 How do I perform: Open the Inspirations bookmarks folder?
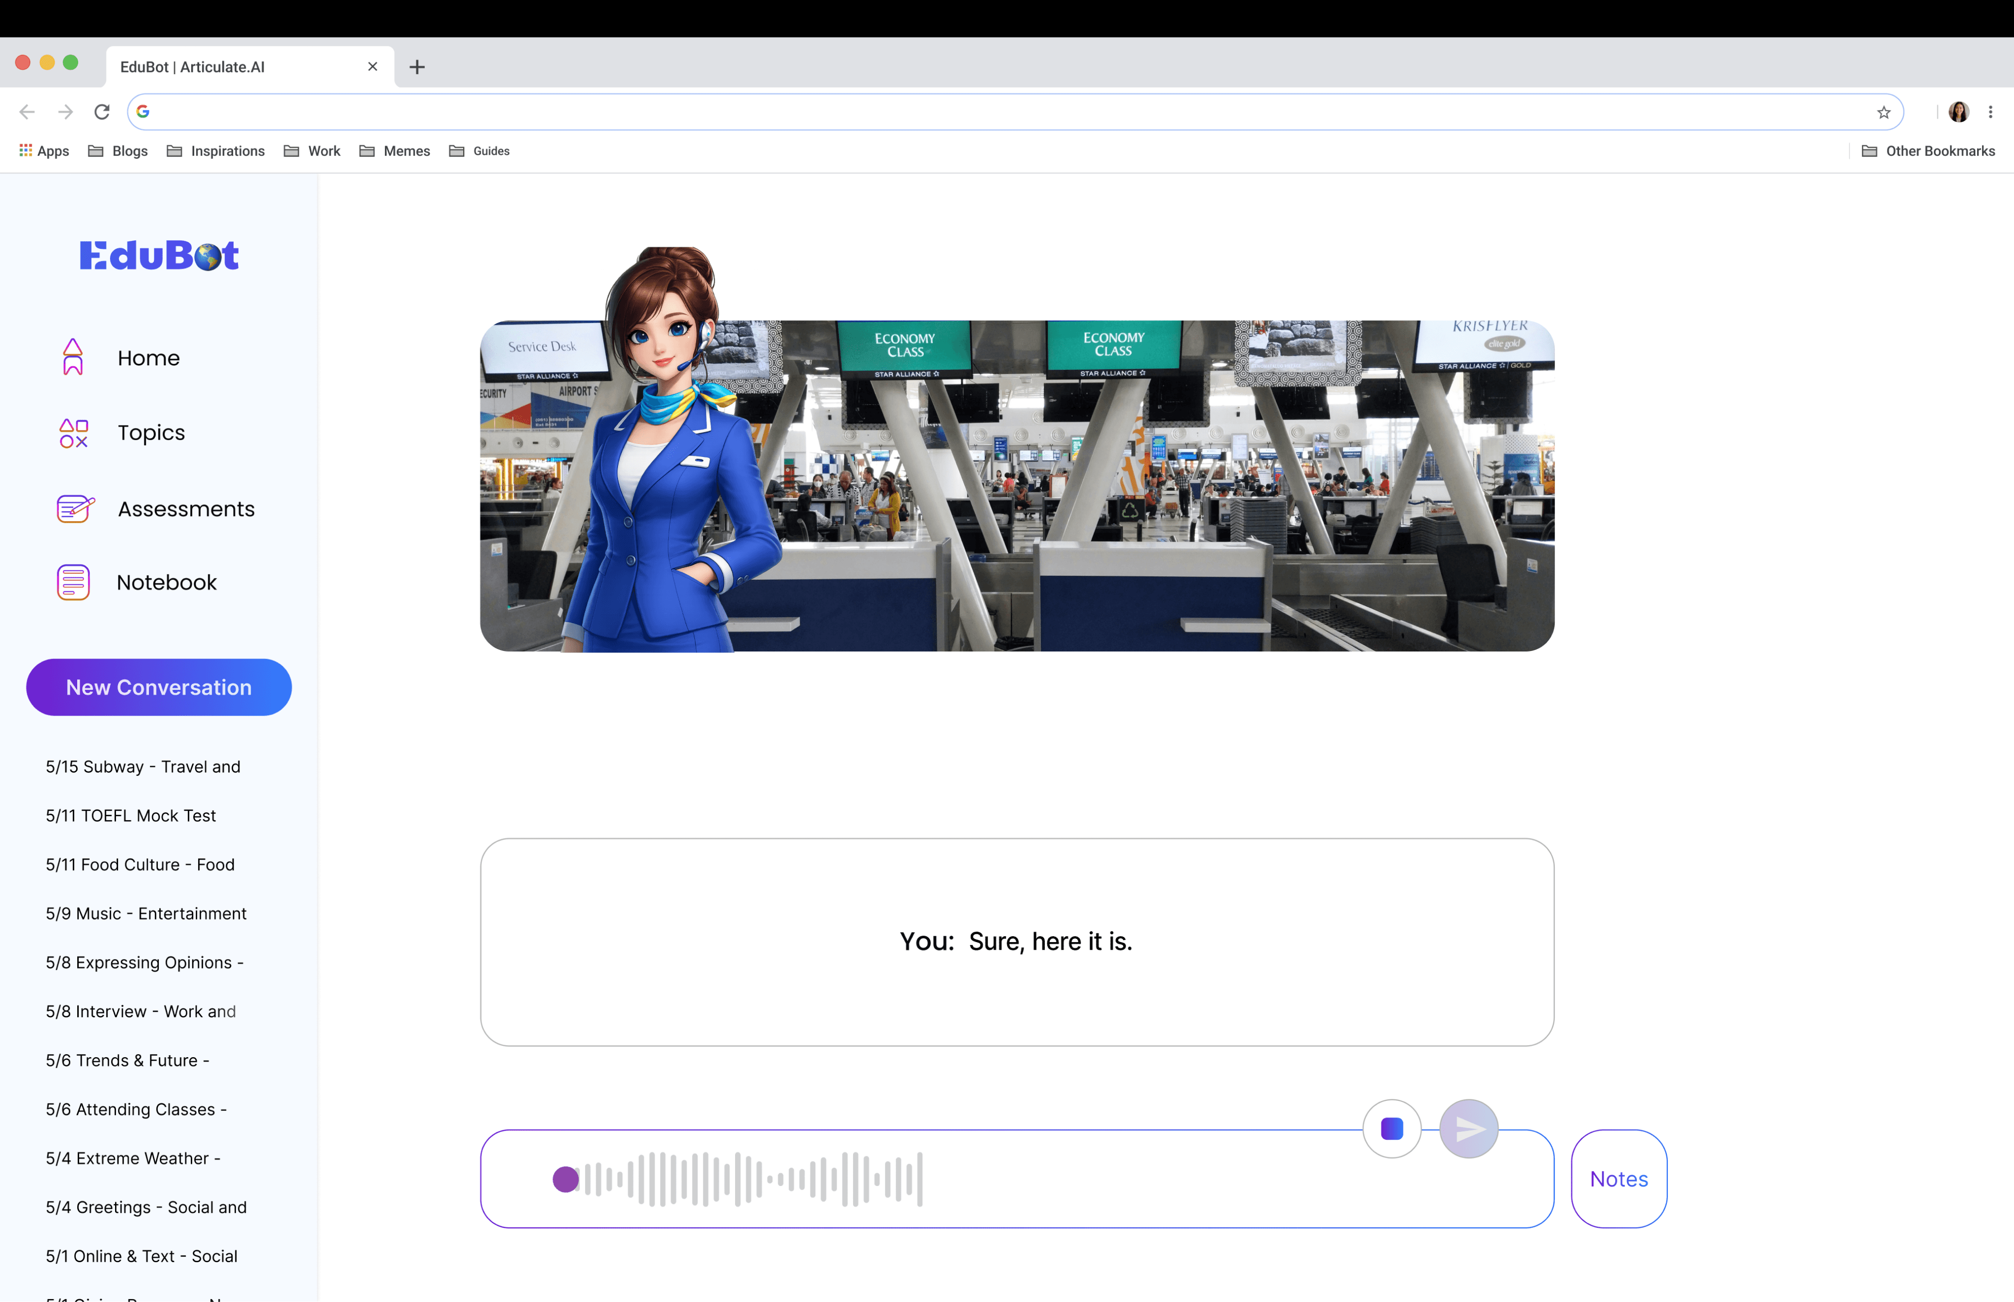(x=217, y=151)
